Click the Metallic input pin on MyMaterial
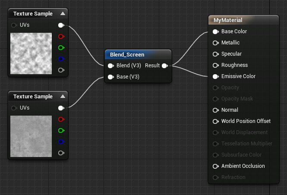Screen dimensions: 287x195 (x=215, y=43)
